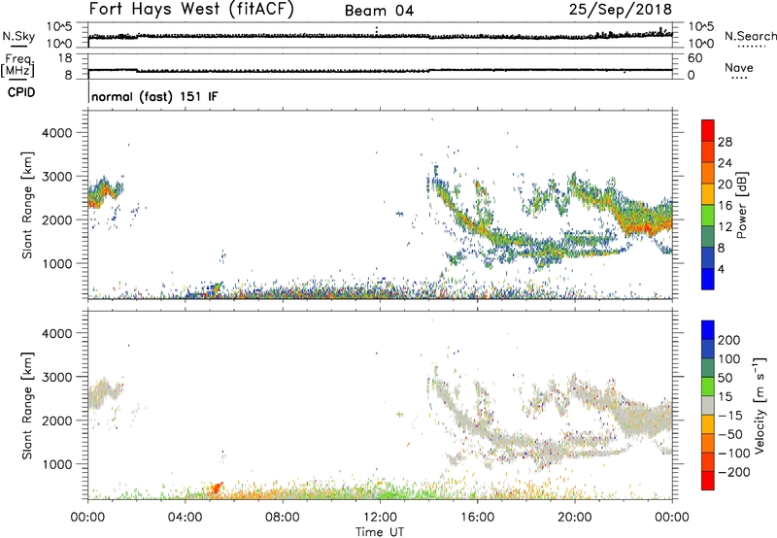The width and height of the screenshot is (777, 538).
Task: Click the "Slant Range [km]" title of power panel
Action: pyautogui.click(x=27, y=205)
